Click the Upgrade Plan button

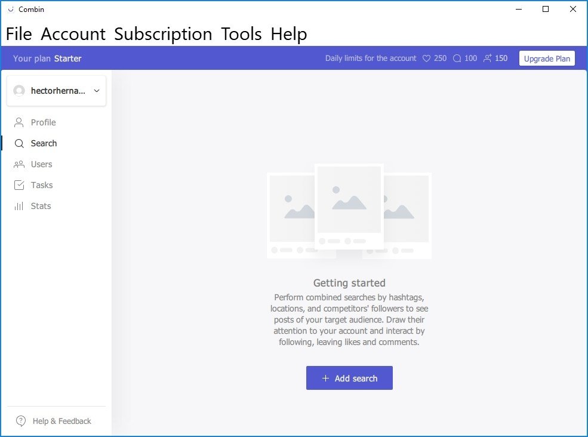547,59
